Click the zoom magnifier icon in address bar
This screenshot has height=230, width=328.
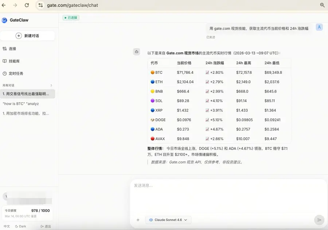point(323,5)
